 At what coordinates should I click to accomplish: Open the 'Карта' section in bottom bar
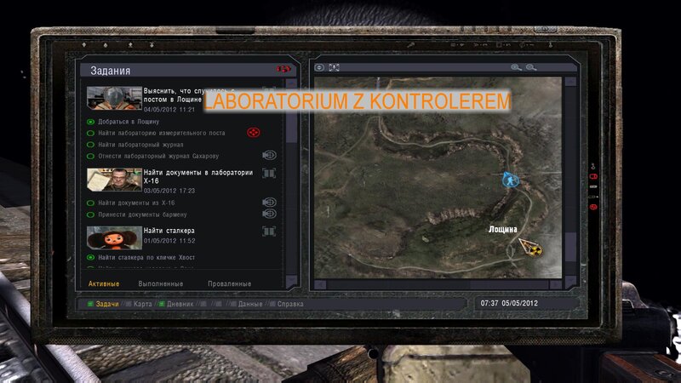click(x=143, y=303)
